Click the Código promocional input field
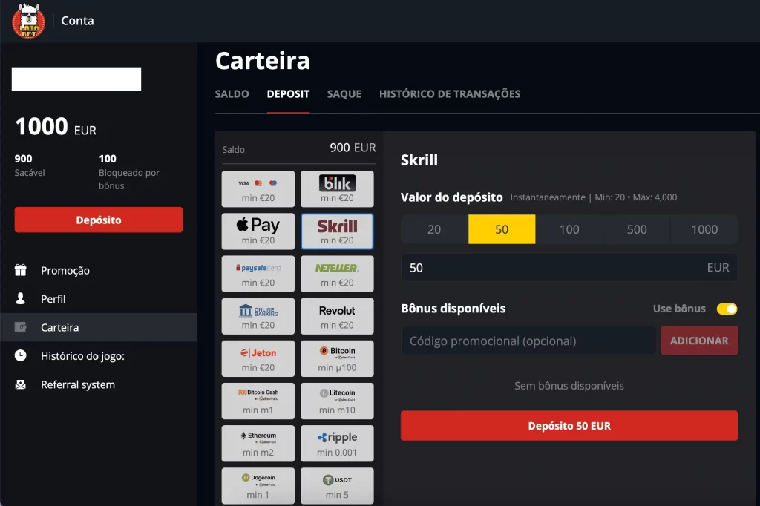The image size is (760, 506). pos(528,341)
